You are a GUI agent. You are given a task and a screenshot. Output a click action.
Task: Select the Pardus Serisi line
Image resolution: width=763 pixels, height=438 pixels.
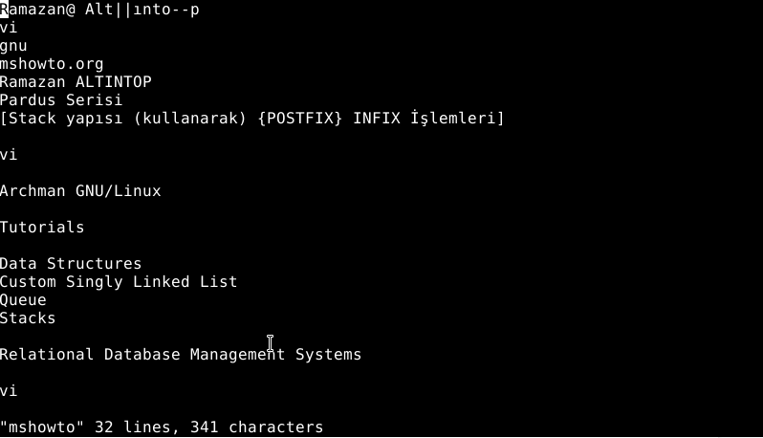point(61,100)
